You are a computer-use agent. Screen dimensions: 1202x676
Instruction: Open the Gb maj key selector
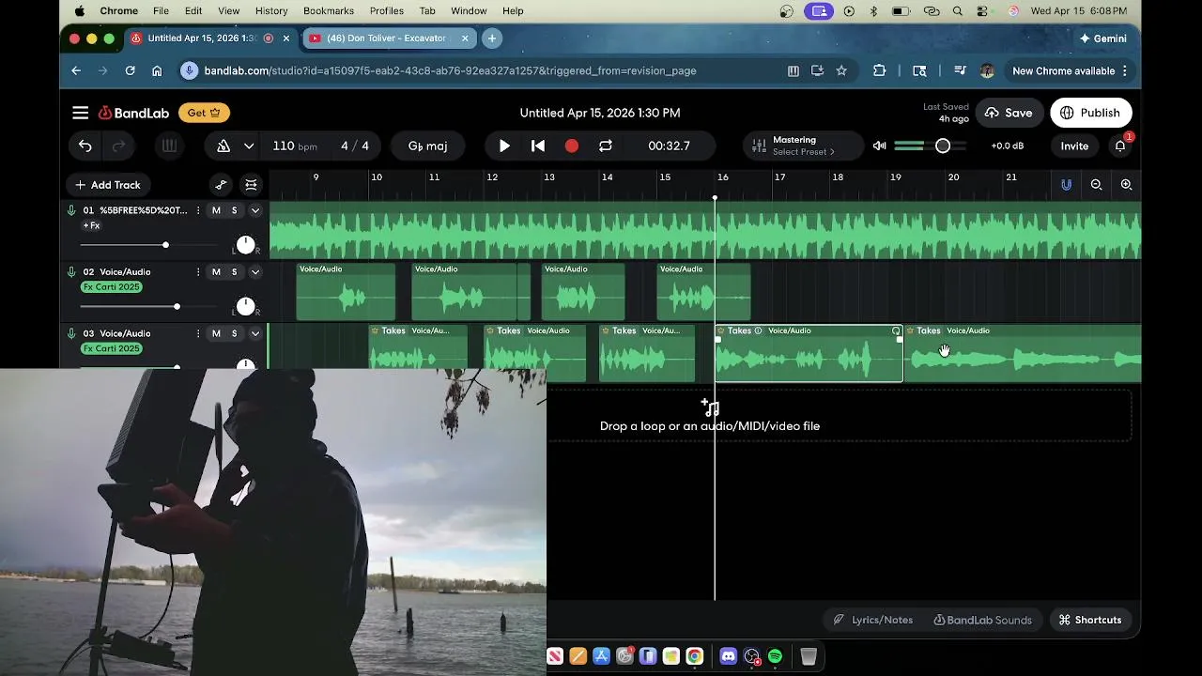(x=427, y=146)
